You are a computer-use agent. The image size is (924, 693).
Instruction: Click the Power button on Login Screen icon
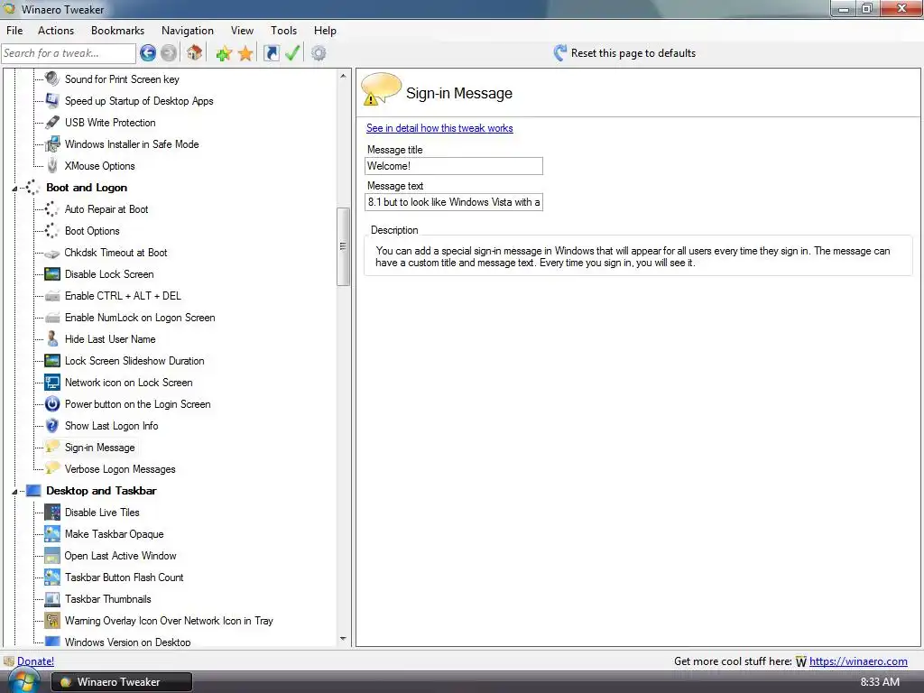click(52, 403)
